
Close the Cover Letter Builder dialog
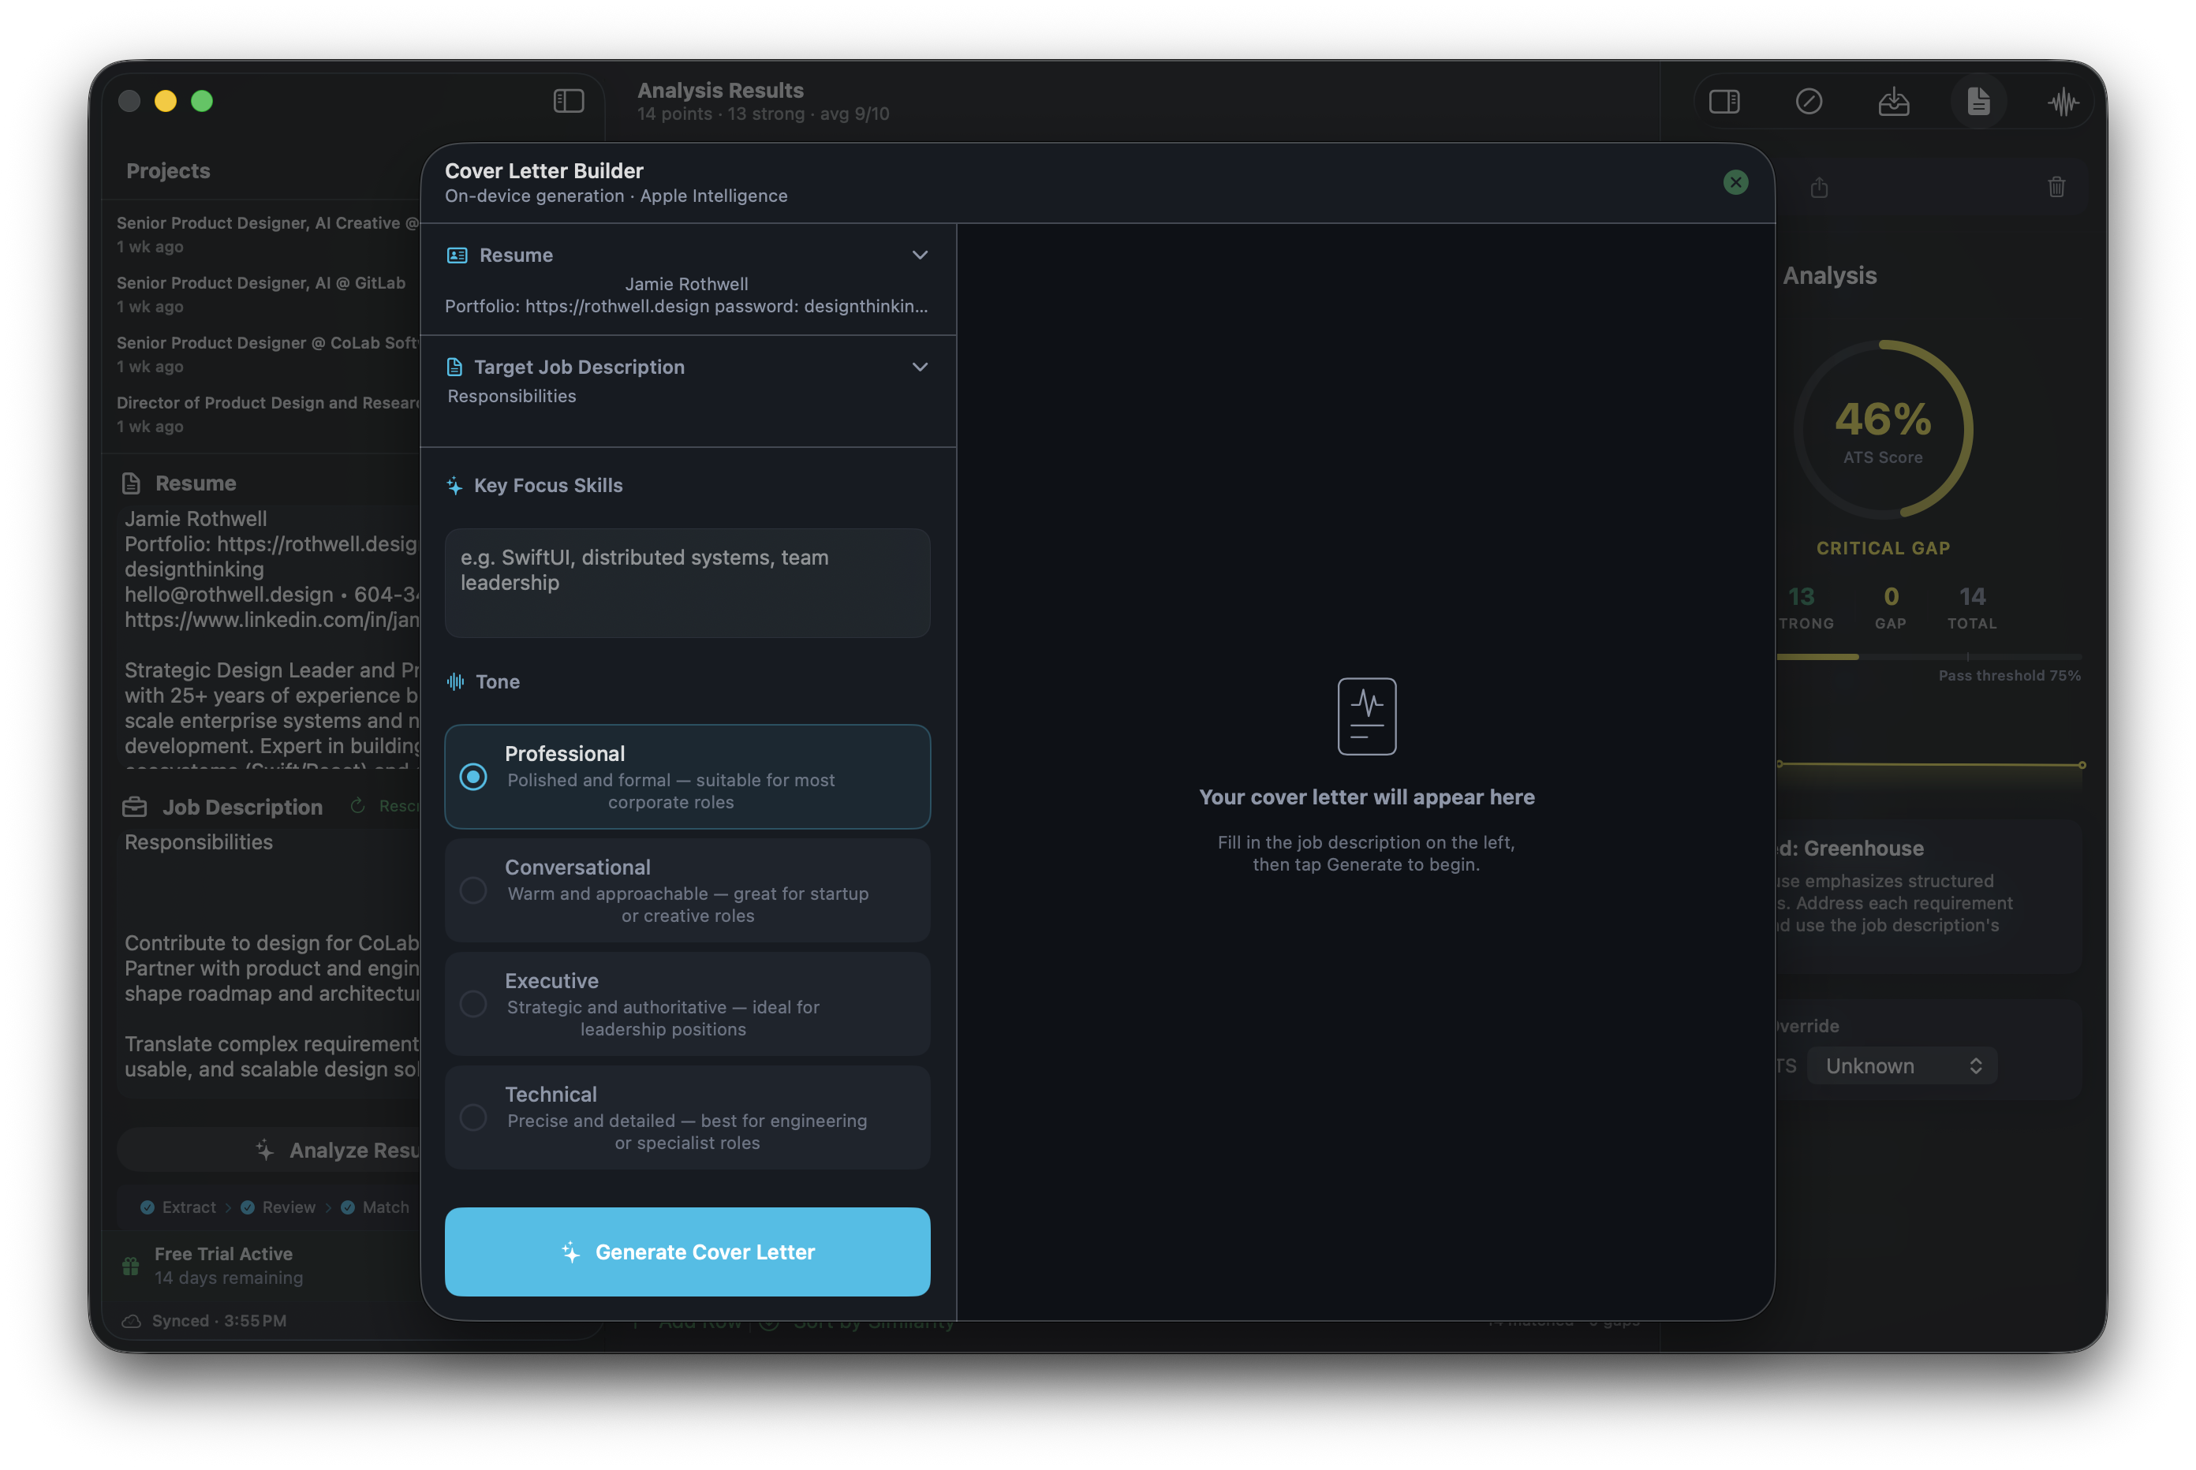point(1735,182)
